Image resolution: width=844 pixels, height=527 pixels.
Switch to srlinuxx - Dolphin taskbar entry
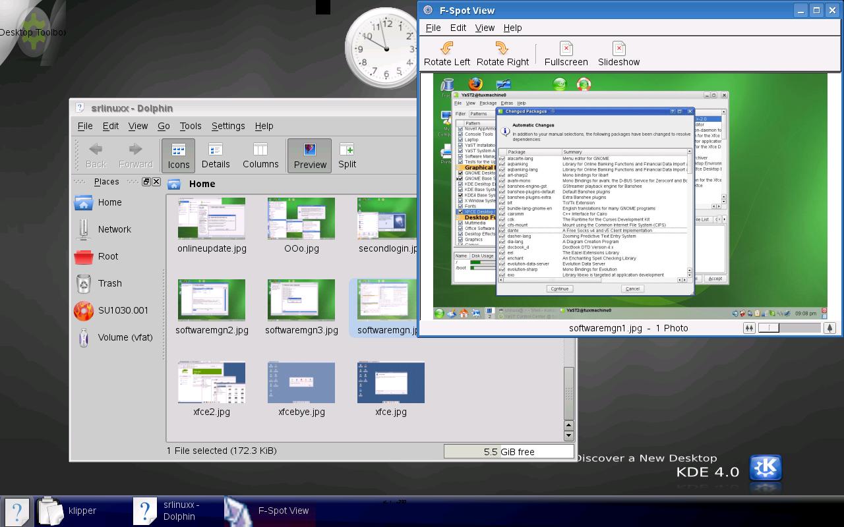[x=167, y=511]
